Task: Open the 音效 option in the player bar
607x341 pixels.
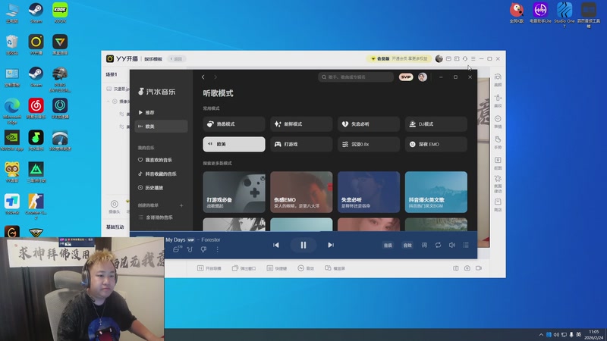Action: [x=407, y=245]
